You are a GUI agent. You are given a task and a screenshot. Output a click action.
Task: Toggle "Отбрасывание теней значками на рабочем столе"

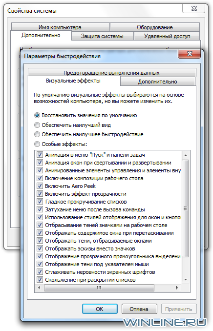(x=40, y=225)
